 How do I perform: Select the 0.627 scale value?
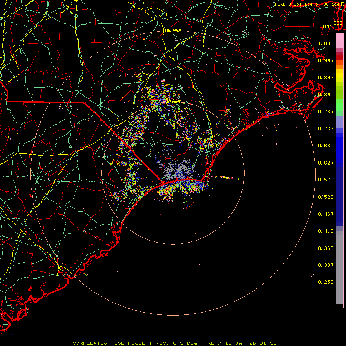click(326, 163)
